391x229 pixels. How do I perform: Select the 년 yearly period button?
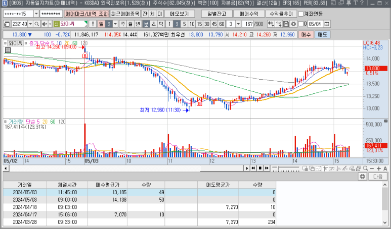[138, 24]
